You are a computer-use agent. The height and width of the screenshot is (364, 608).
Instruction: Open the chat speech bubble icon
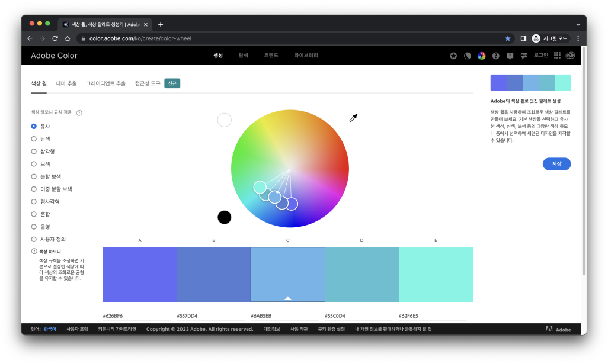tap(524, 56)
